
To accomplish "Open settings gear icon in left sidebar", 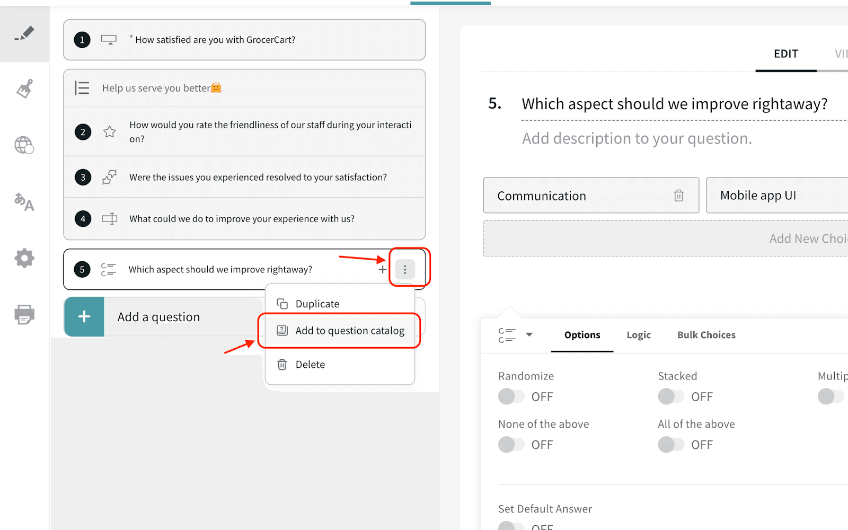I will 24,259.
